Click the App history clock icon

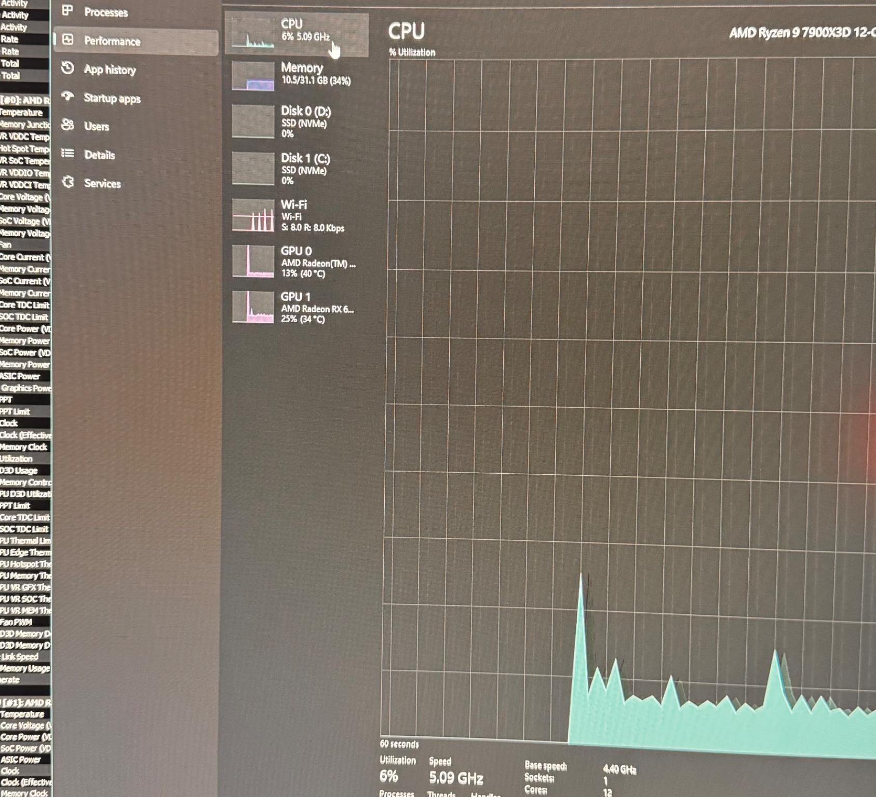click(68, 68)
